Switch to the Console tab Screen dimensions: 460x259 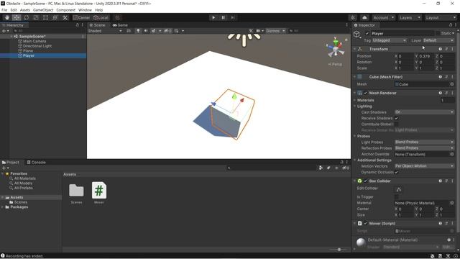pos(36,162)
